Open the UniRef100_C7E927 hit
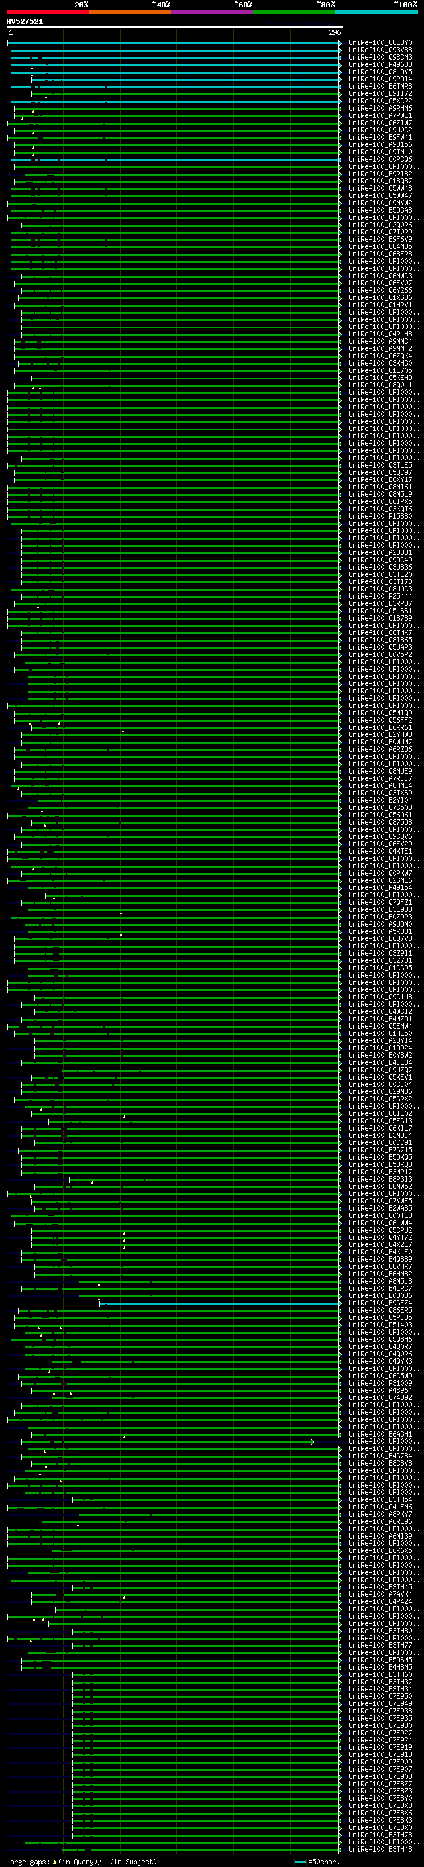The image size is (424, 1867). 380,1732
